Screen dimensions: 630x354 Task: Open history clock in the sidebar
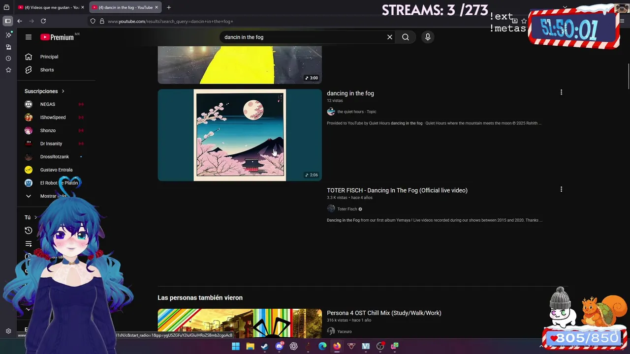point(8,59)
